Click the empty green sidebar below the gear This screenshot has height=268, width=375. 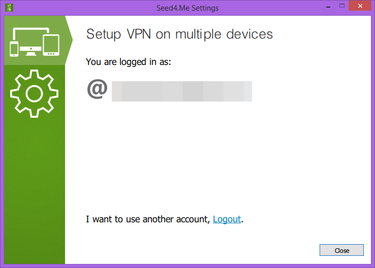(x=35, y=191)
